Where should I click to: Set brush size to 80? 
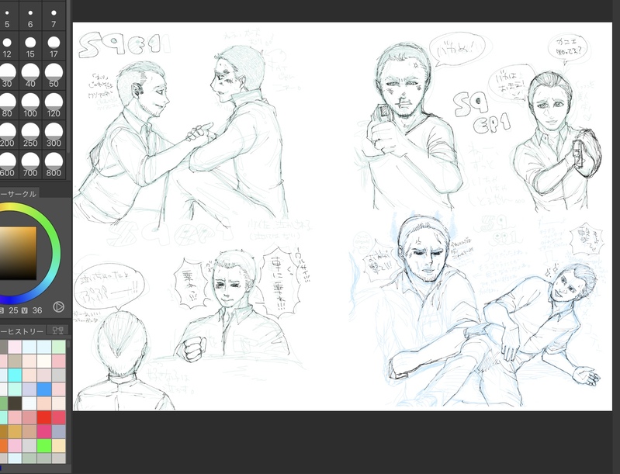coord(8,106)
